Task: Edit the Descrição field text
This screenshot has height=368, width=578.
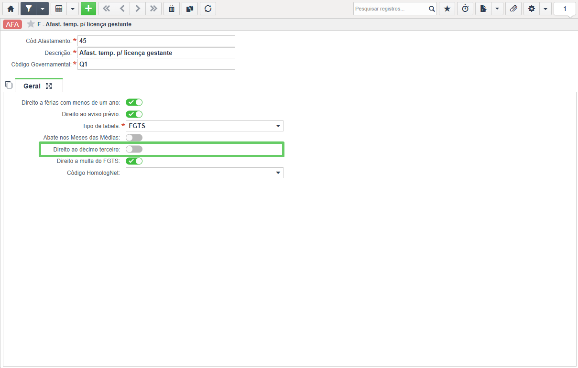Action: tap(156, 53)
